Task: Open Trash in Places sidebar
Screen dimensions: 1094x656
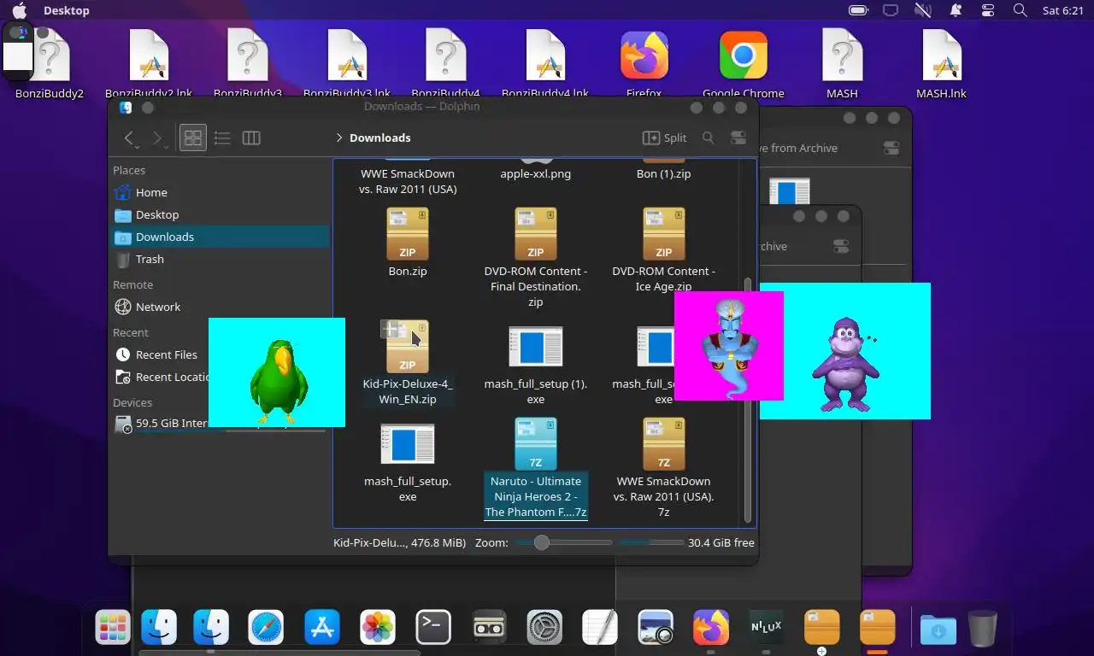Action: [221, 259]
